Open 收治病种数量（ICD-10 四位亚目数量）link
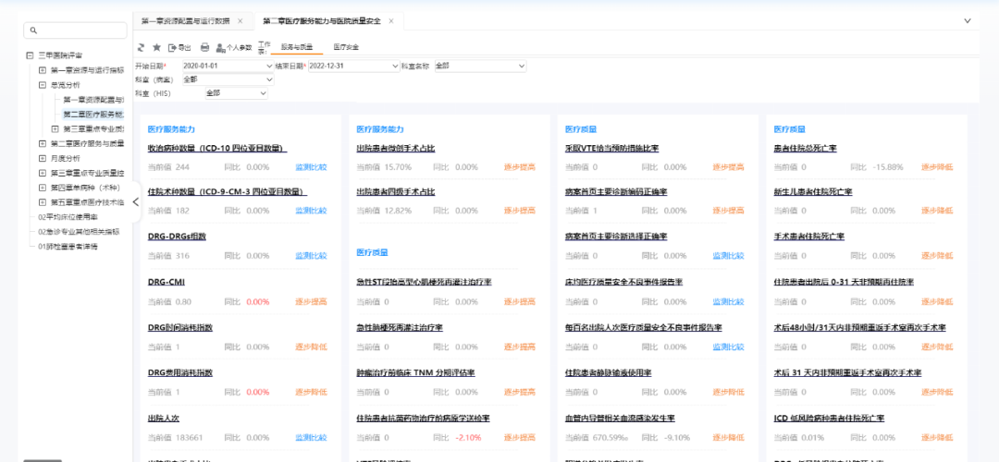This screenshot has width=999, height=462. [217, 148]
